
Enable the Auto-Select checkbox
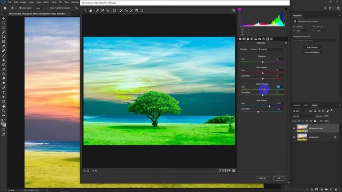tap(20, 8)
